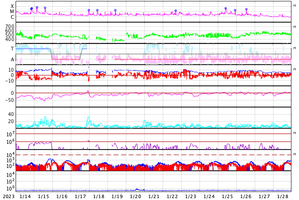
Task: Click the '40' axis value
Action: [11, 115]
